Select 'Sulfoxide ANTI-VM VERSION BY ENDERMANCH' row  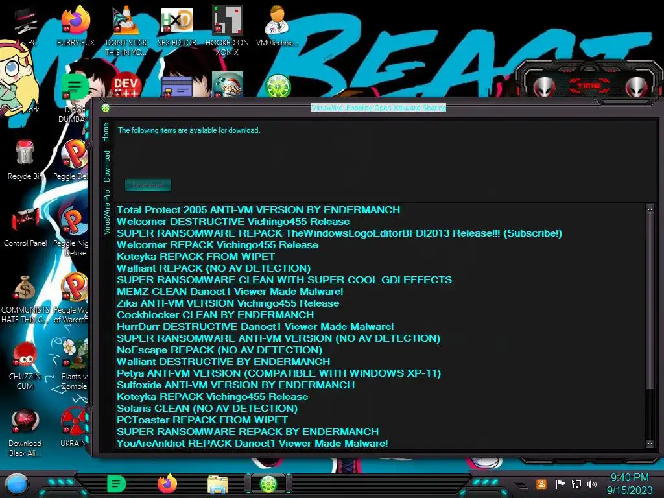[236, 385]
